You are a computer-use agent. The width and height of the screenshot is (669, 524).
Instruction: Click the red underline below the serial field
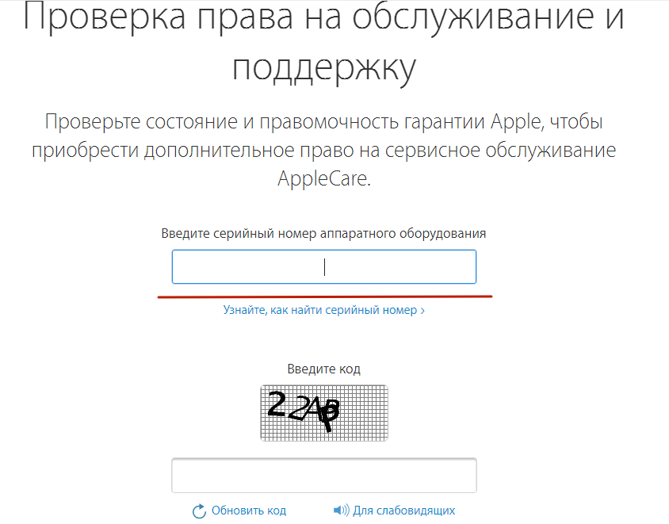325,296
